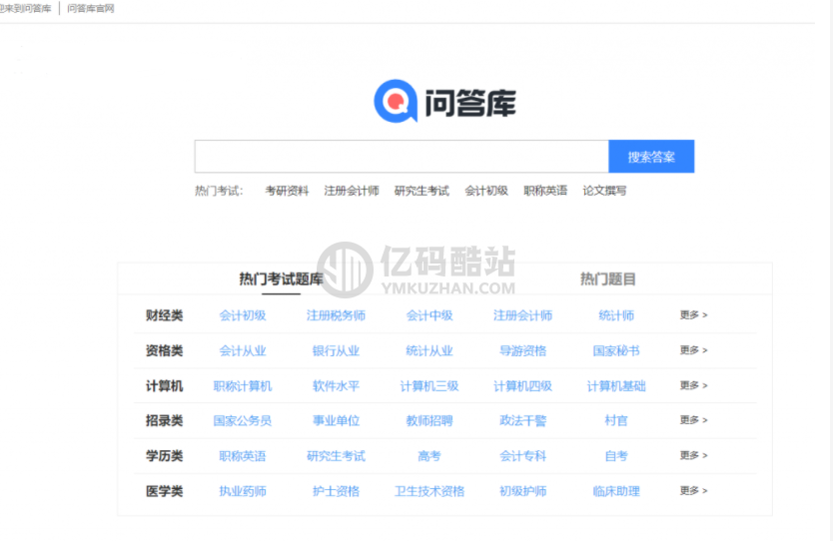Viewport: 833px width, 541px height.
Task: Open the 事业单位 question bank
Action: (x=336, y=420)
